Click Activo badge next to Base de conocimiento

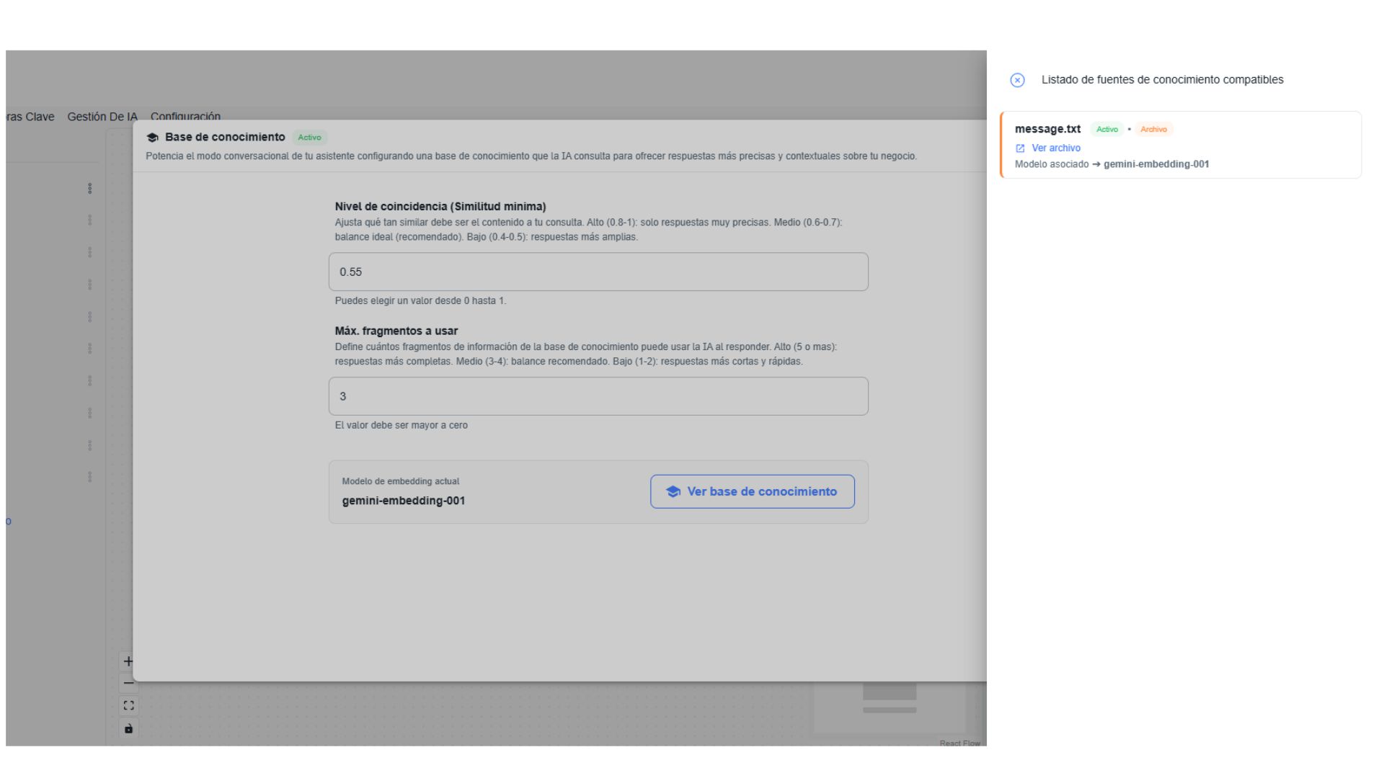[309, 138]
